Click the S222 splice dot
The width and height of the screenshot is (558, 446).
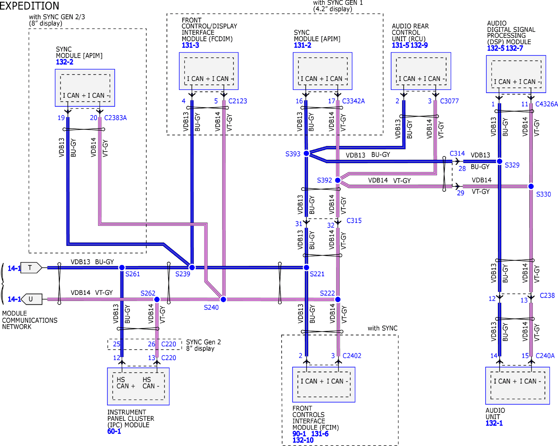[x=338, y=299]
